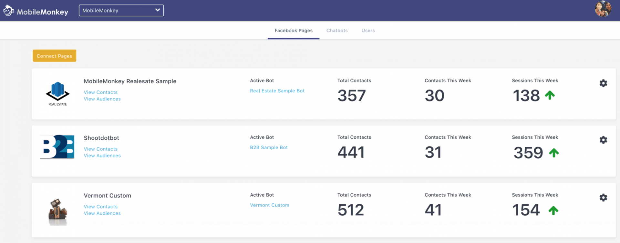The image size is (620, 243).
Task: Click Total Contacts label in Realesate Sample row
Action: click(x=354, y=80)
